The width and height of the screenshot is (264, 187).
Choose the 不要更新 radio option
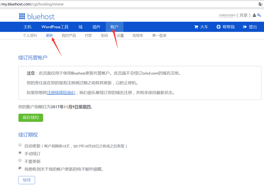coord(20,161)
